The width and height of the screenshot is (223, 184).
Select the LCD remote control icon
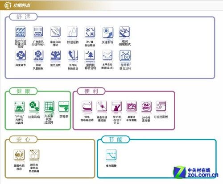(x=102, y=106)
